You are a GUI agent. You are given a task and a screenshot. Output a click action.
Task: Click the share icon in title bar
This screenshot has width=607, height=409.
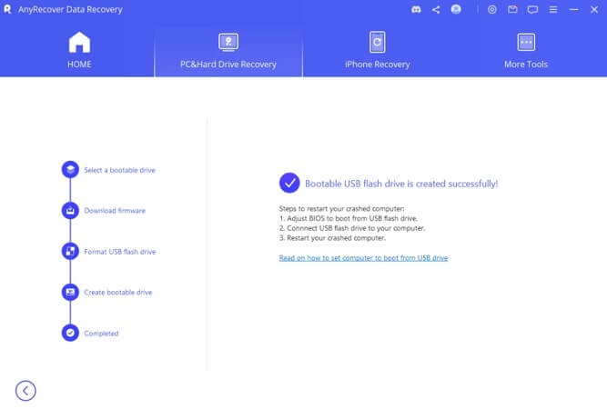436,10
